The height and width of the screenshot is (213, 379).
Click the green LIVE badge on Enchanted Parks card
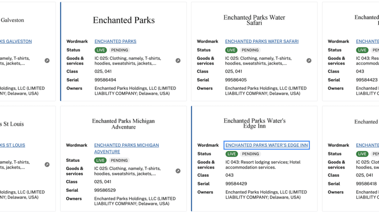[x=101, y=50]
